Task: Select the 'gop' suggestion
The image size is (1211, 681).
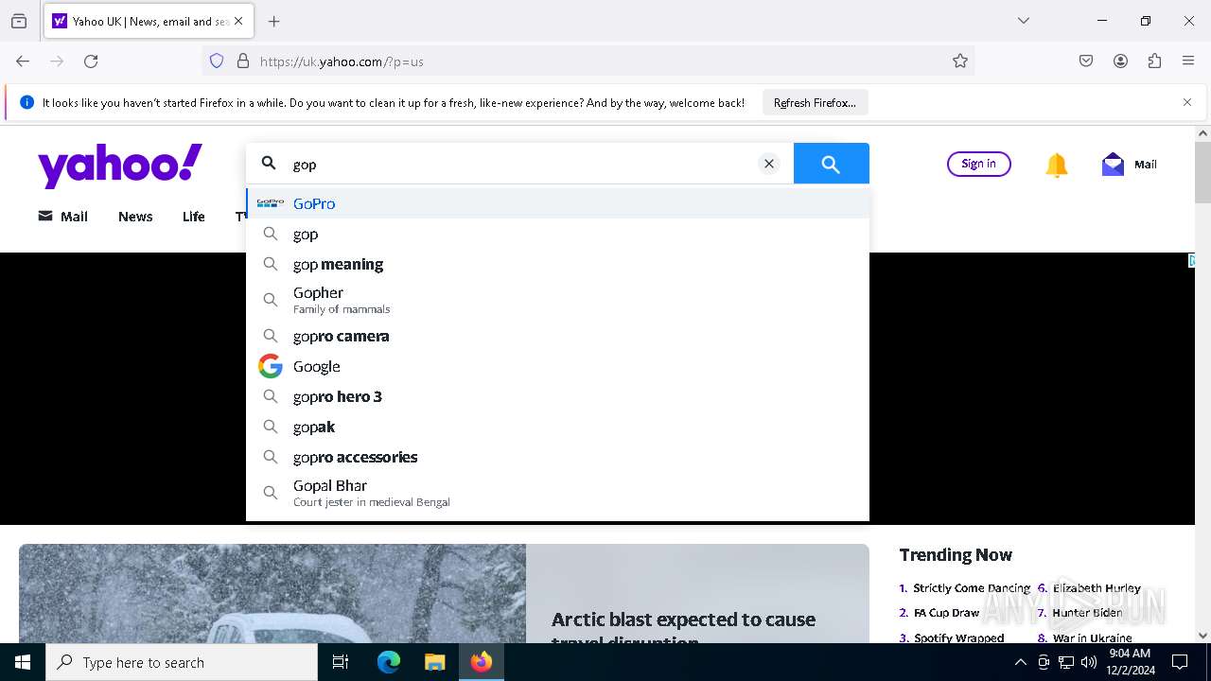Action: coord(557,234)
